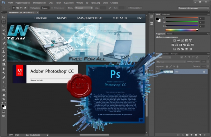Open the History panel icon
This screenshot has height=137, width=211.
click(152, 17)
